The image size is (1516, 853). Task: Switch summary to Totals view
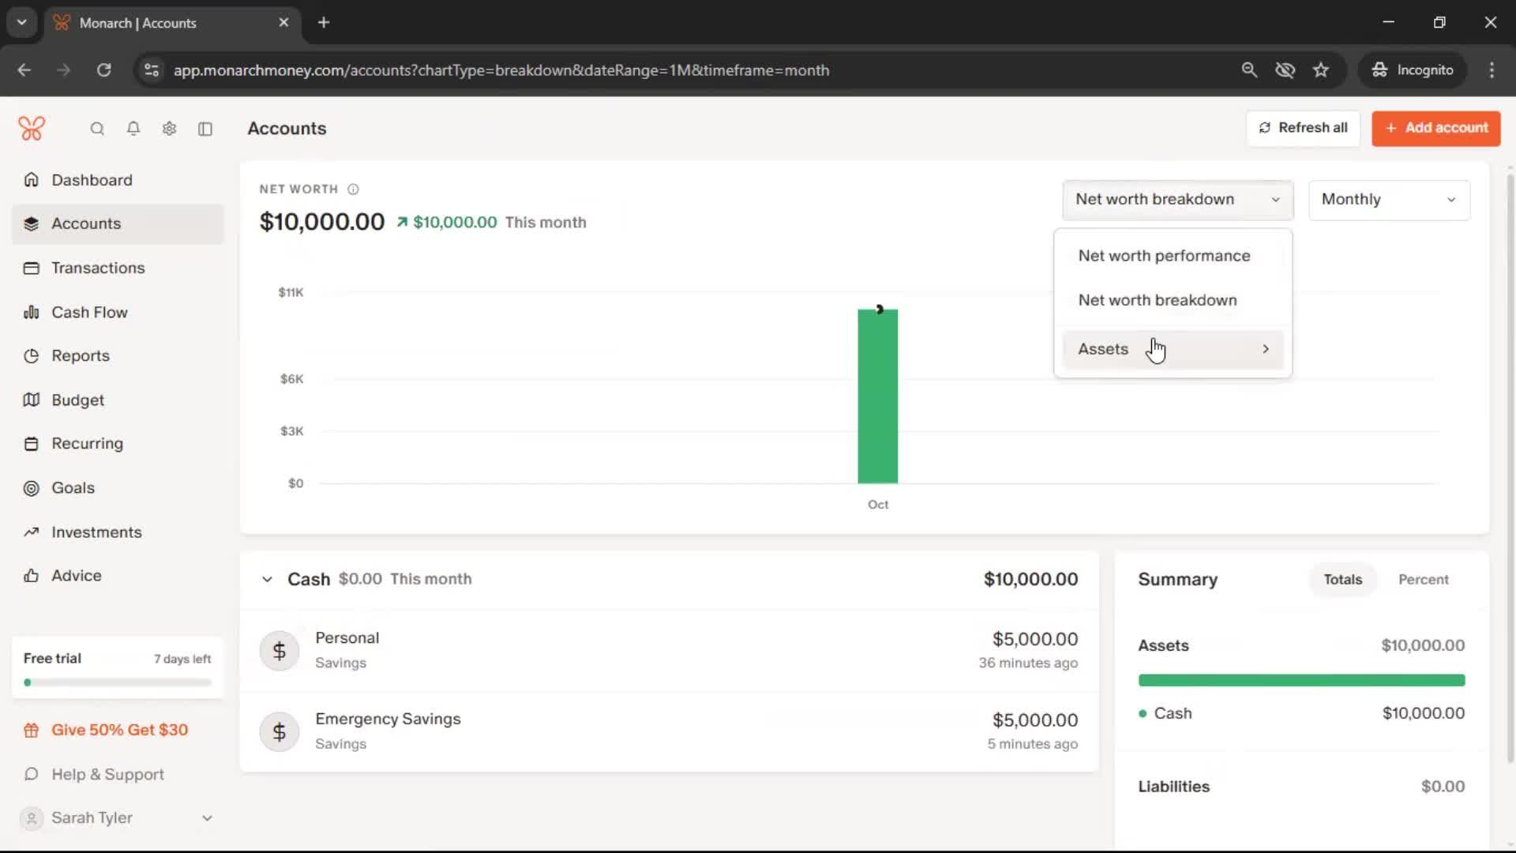(x=1342, y=580)
